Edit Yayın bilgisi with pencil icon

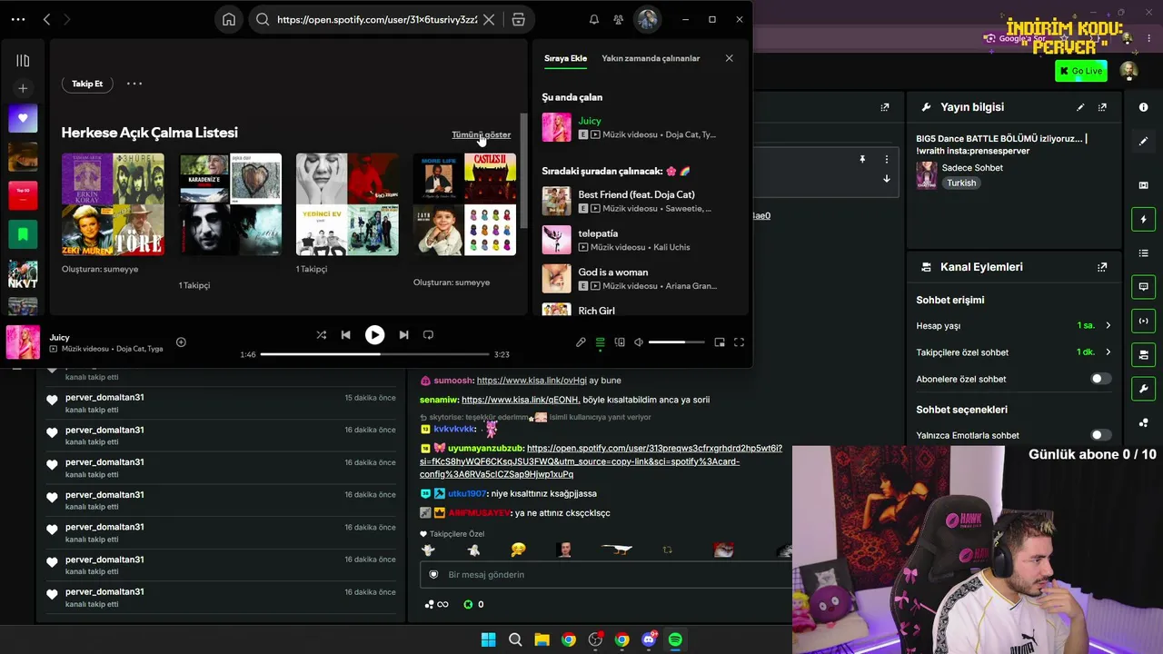point(1080,107)
